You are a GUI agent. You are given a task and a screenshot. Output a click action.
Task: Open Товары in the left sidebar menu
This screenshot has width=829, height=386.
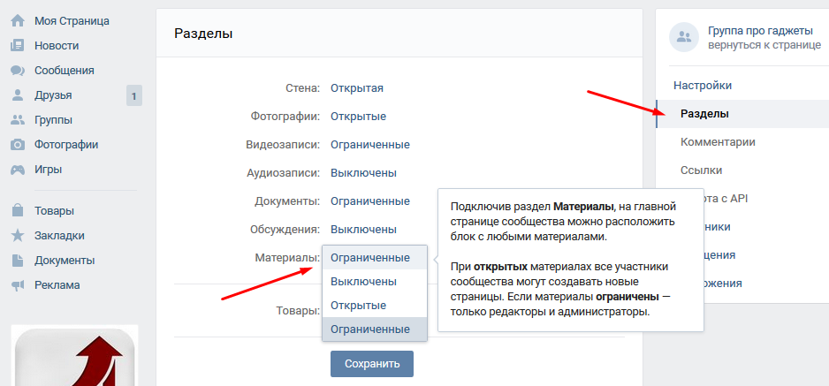pos(55,211)
